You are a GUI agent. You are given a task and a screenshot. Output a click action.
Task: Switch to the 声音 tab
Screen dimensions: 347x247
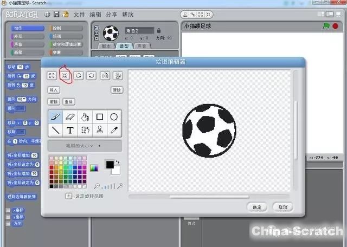(140, 47)
